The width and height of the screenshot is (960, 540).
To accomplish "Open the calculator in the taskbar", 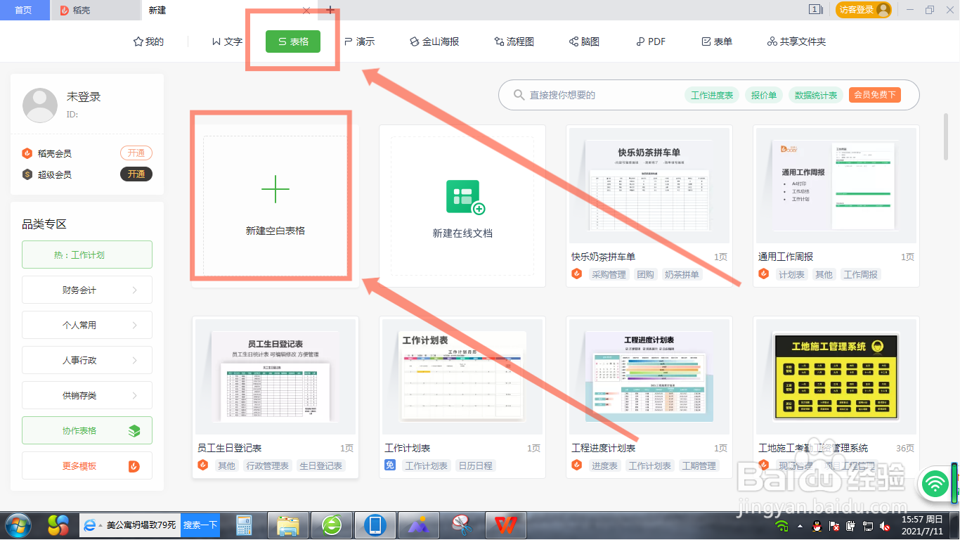I will pos(244,525).
